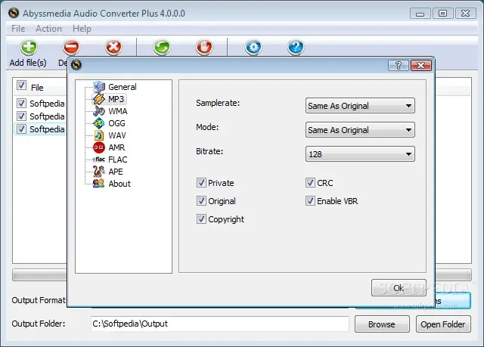This screenshot has width=484, height=347.
Task: Select the APE label in the tree
Action: (x=116, y=172)
